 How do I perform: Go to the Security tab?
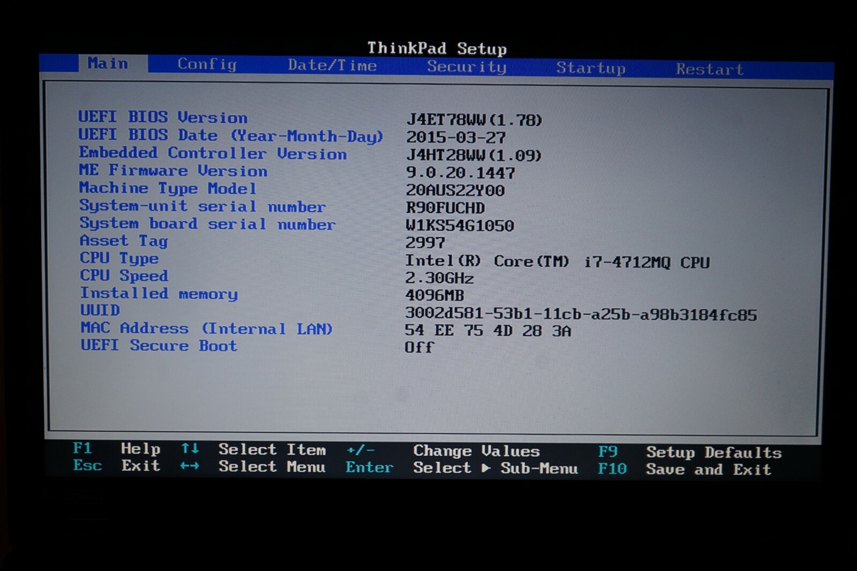pos(467,67)
